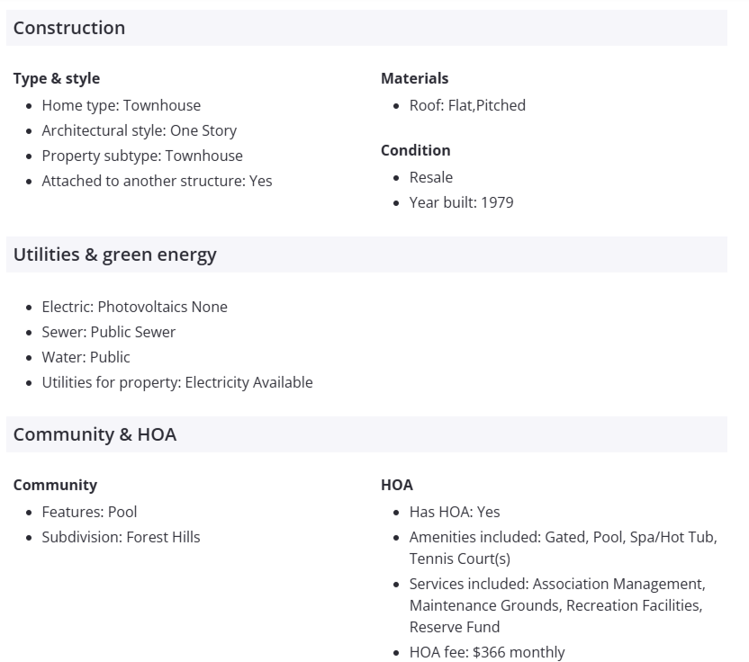Click the Property subtype: Townhouse line
Screen dimensions: 749x662
pyautogui.click(x=141, y=156)
